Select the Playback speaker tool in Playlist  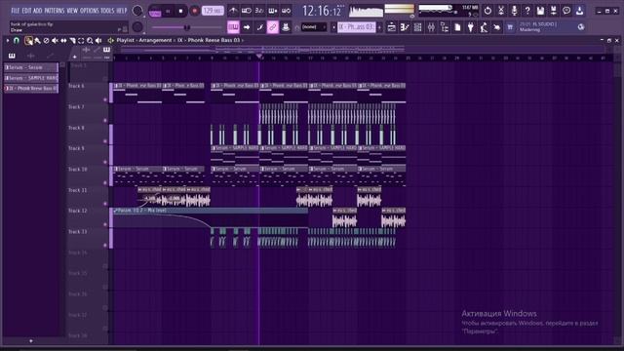pyautogui.click(x=98, y=40)
